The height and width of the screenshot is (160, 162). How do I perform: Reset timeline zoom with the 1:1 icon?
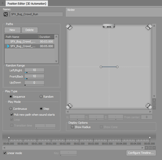coord(150,148)
